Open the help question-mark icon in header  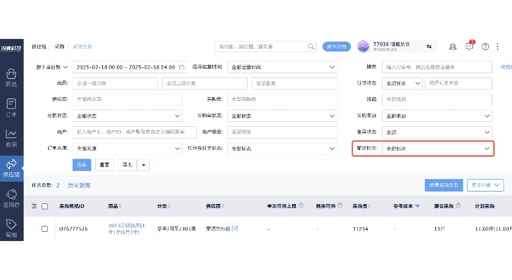[485, 47]
